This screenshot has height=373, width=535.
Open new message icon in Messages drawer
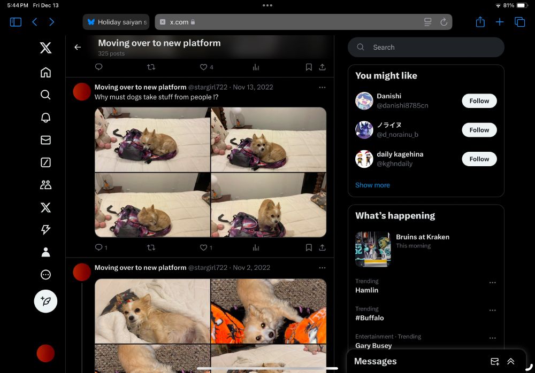click(x=494, y=361)
